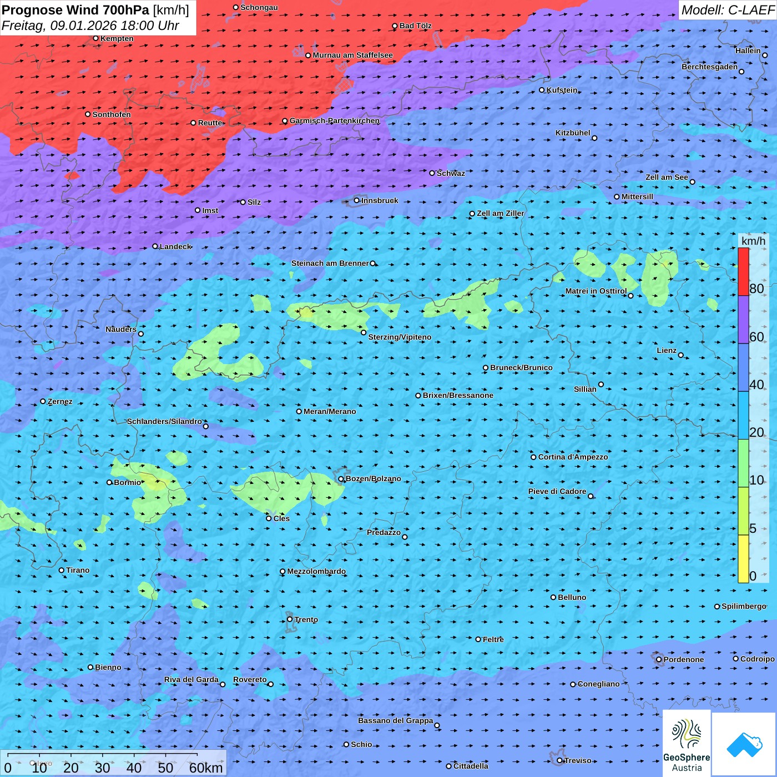Click the Sterzing/Vipiteno label
Image resolution: width=777 pixels, height=777 pixels.
coord(400,337)
